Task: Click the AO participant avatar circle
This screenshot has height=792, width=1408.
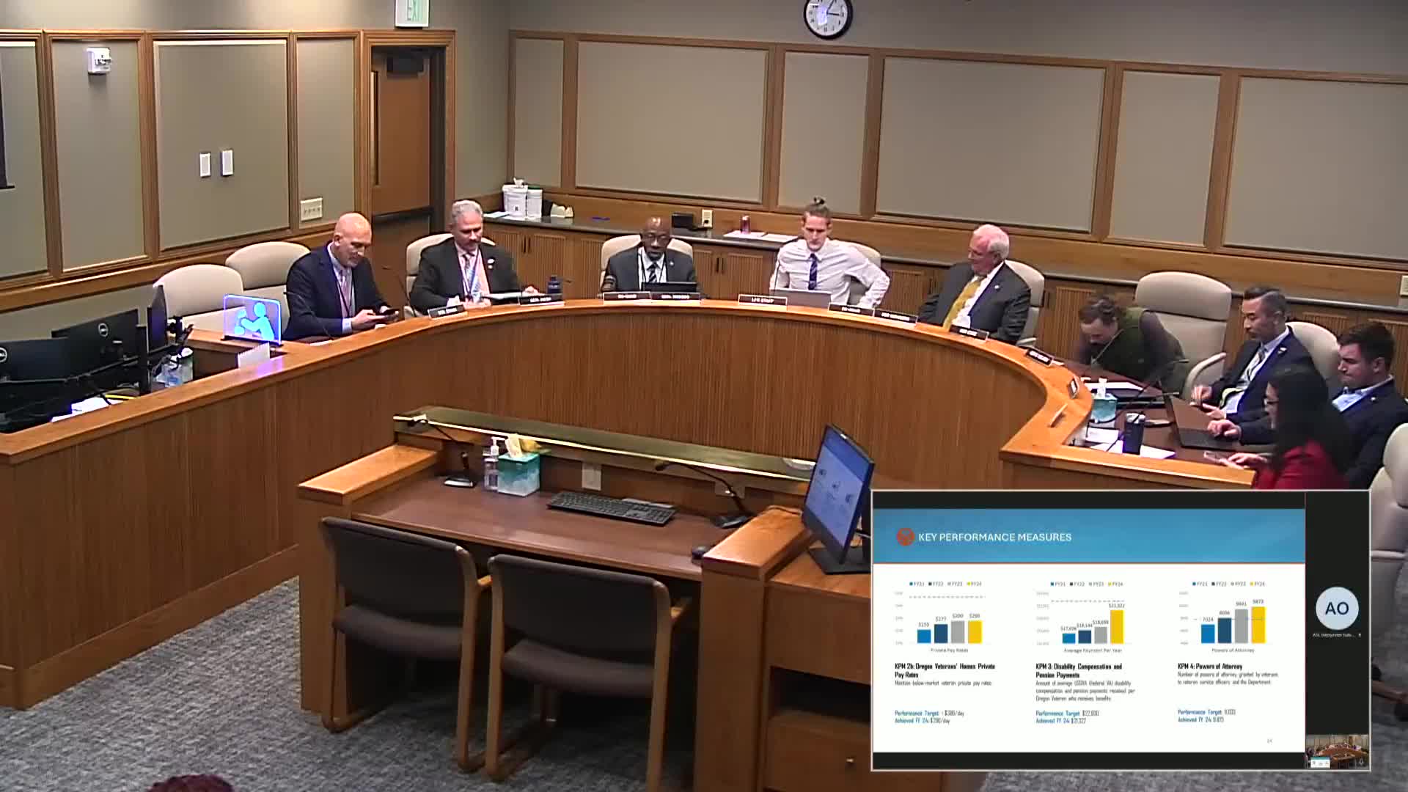Action: [1336, 608]
